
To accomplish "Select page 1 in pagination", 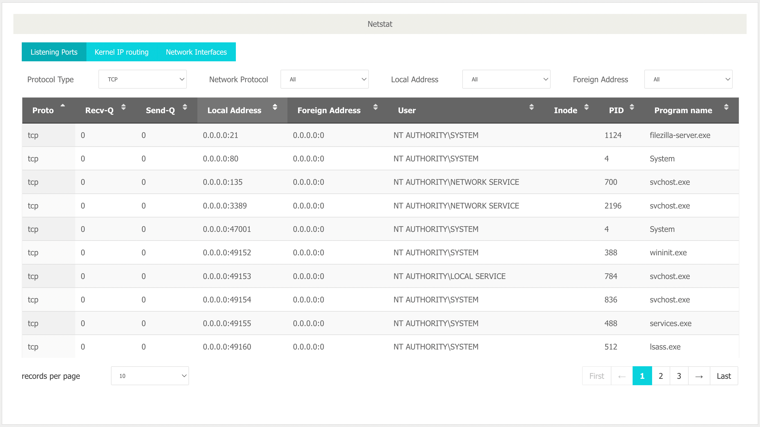I will pos(642,376).
